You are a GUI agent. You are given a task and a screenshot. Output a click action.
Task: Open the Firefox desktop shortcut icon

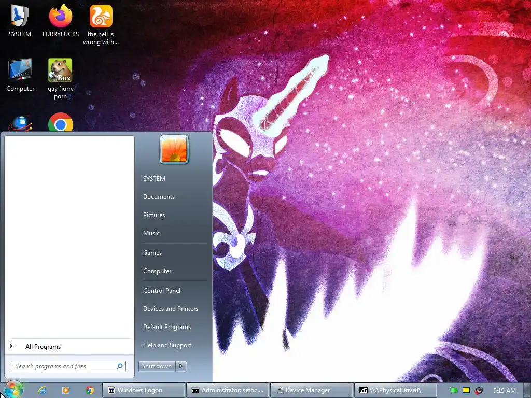61,20
